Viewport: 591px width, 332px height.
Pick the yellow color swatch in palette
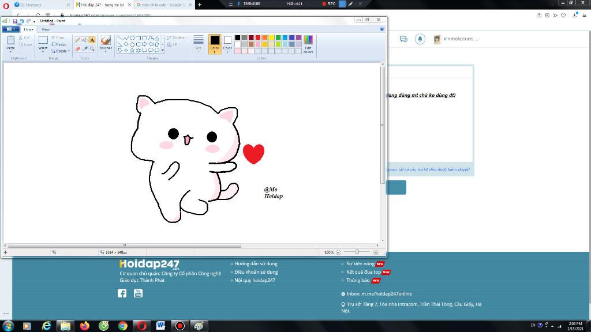[x=271, y=37]
